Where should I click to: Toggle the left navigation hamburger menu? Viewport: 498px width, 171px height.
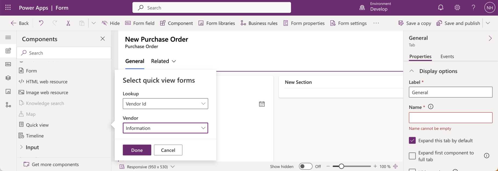tap(8, 37)
